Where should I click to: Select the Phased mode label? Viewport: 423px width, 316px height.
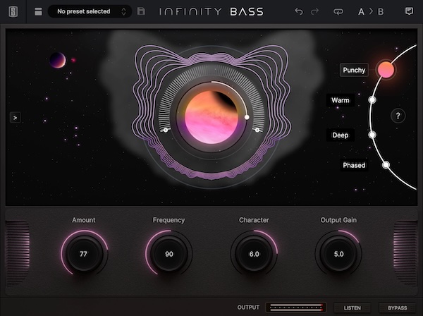(x=354, y=165)
